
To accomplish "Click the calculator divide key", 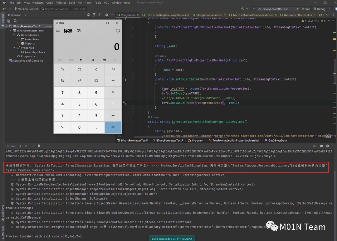I will pos(113,80).
